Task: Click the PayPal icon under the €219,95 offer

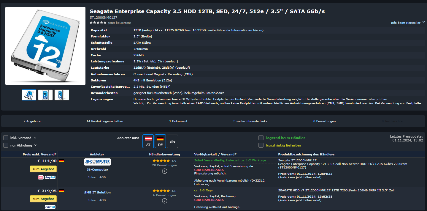Action: pos(50,207)
